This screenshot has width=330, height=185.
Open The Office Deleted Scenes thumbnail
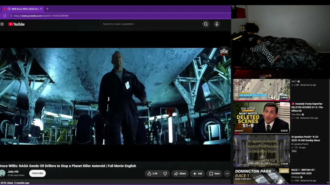click(261, 118)
